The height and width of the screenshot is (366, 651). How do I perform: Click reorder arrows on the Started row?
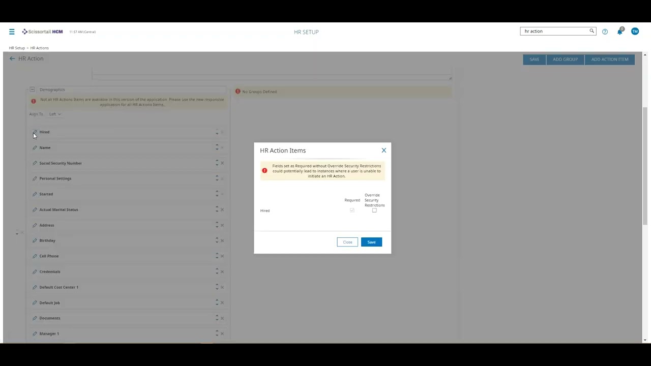pos(217,194)
